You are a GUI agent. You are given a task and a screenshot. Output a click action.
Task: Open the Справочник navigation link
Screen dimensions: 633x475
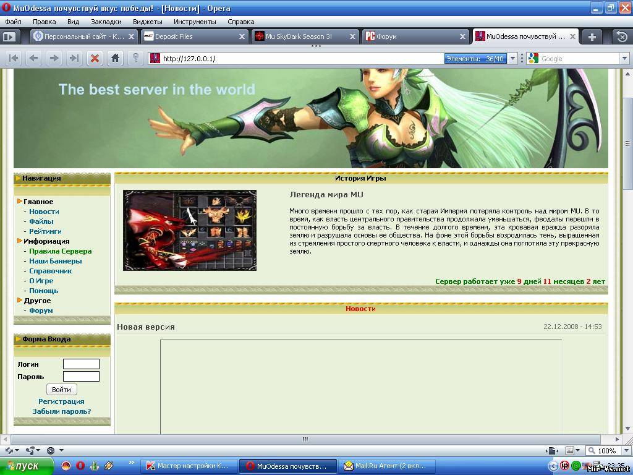coord(51,271)
